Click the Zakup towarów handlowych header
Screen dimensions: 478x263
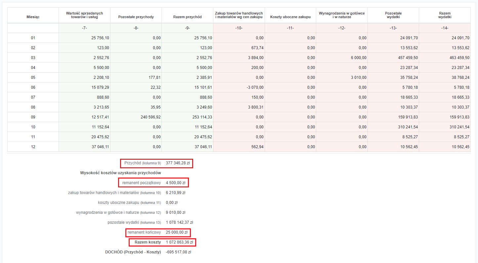click(239, 15)
